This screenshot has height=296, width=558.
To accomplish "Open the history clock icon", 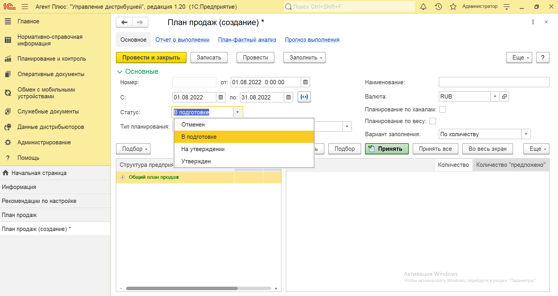I will (438, 7).
